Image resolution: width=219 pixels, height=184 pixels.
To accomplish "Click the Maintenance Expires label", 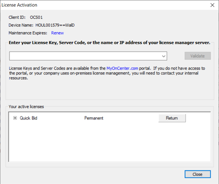I will click(x=28, y=33).
